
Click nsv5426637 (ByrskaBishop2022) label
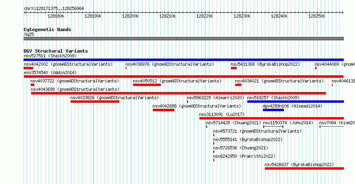[x=299, y=164]
